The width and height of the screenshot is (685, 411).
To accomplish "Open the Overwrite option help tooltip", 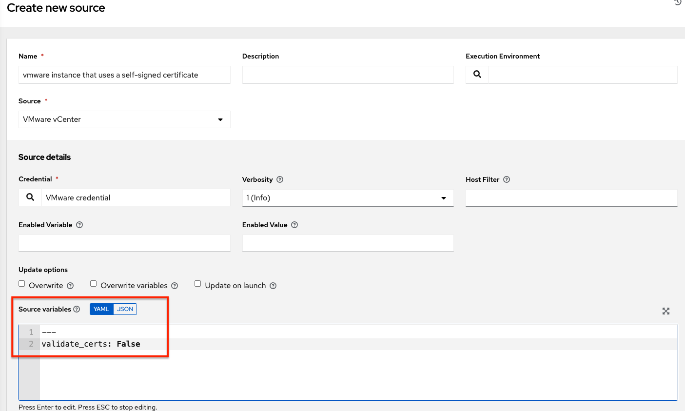I will coord(71,285).
